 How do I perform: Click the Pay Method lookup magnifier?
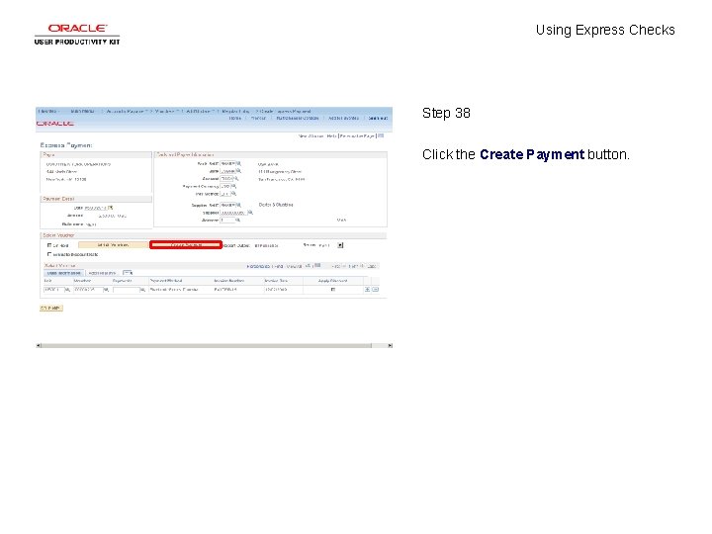click(x=233, y=194)
